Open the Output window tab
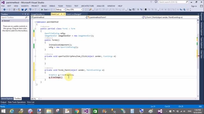 click(3, 102)
